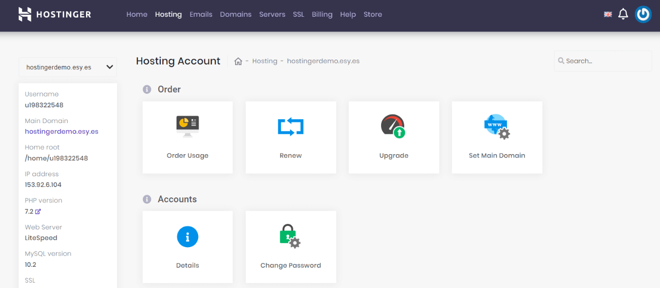660x288 pixels.
Task: Open Order Usage tile
Action: [x=187, y=137]
